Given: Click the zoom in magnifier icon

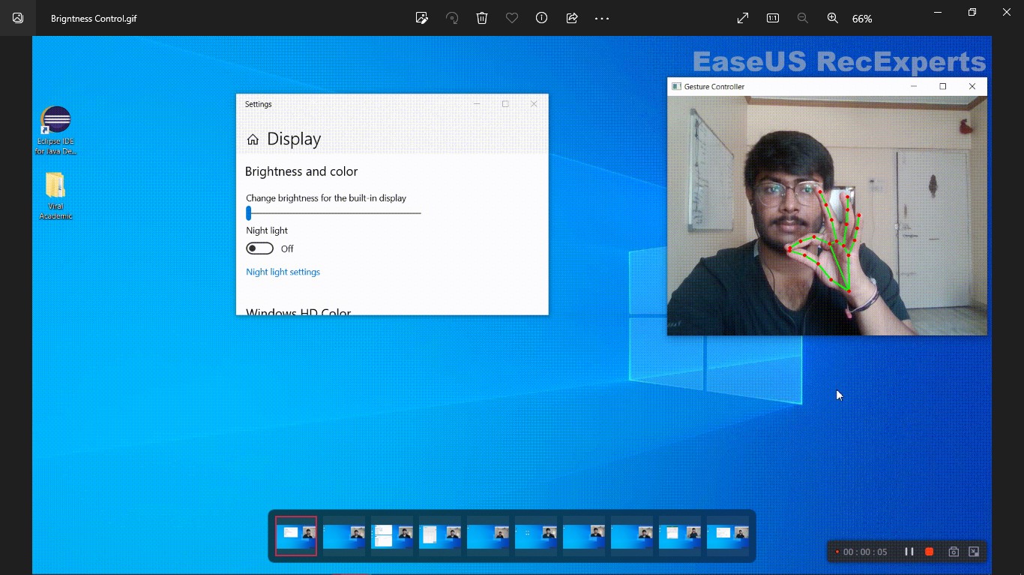Looking at the screenshot, I should 833,18.
